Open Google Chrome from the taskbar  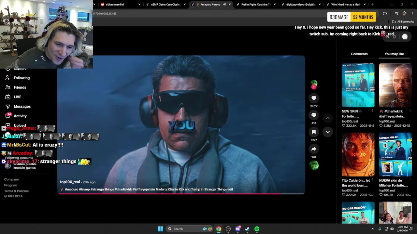(x=219, y=229)
